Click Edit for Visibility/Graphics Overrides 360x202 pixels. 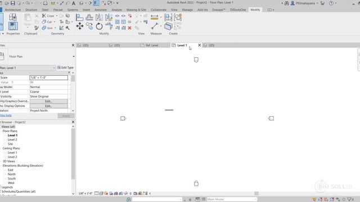[48, 101]
